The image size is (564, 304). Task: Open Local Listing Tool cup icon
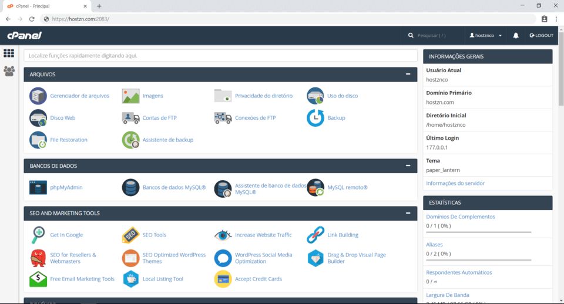[x=130, y=279]
